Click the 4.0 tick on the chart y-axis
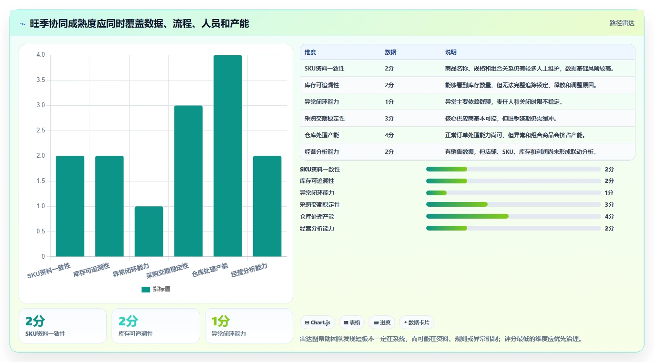This screenshot has width=654, height=362. pos(41,55)
